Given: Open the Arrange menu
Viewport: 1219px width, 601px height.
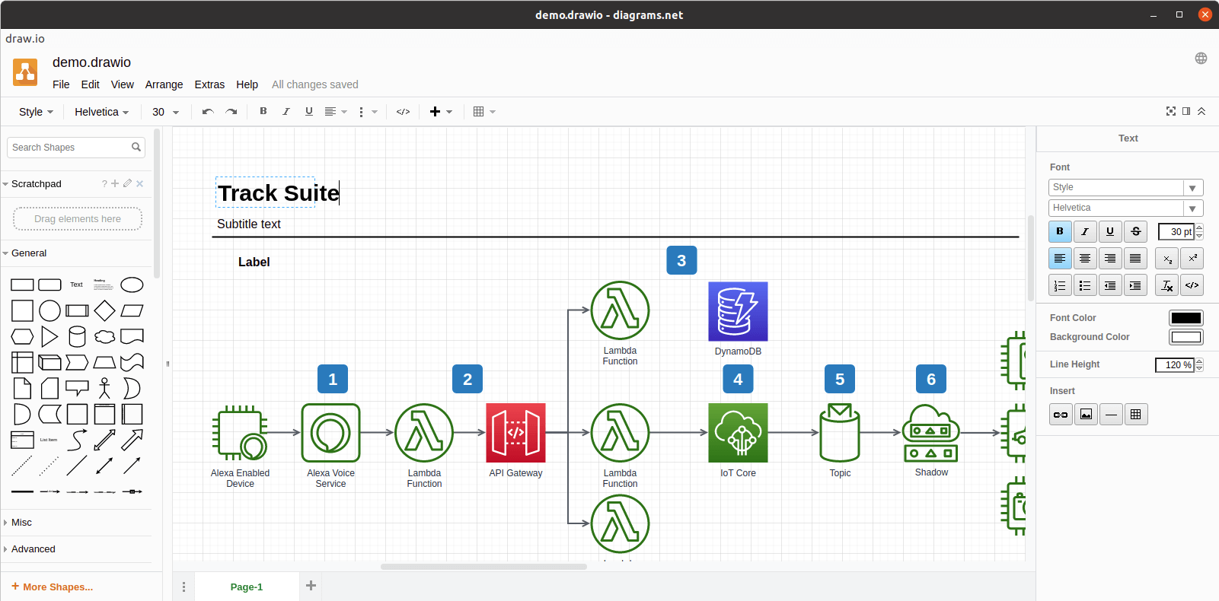Looking at the screenshot, I should (x=164, y=84).
